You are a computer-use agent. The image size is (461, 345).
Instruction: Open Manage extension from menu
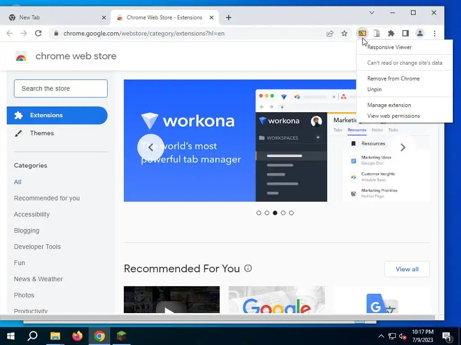404,105
